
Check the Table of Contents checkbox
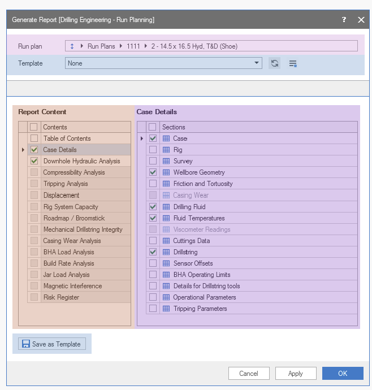point(34,138)
